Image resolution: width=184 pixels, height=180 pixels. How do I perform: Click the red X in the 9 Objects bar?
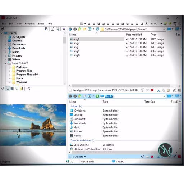point(152,157)
